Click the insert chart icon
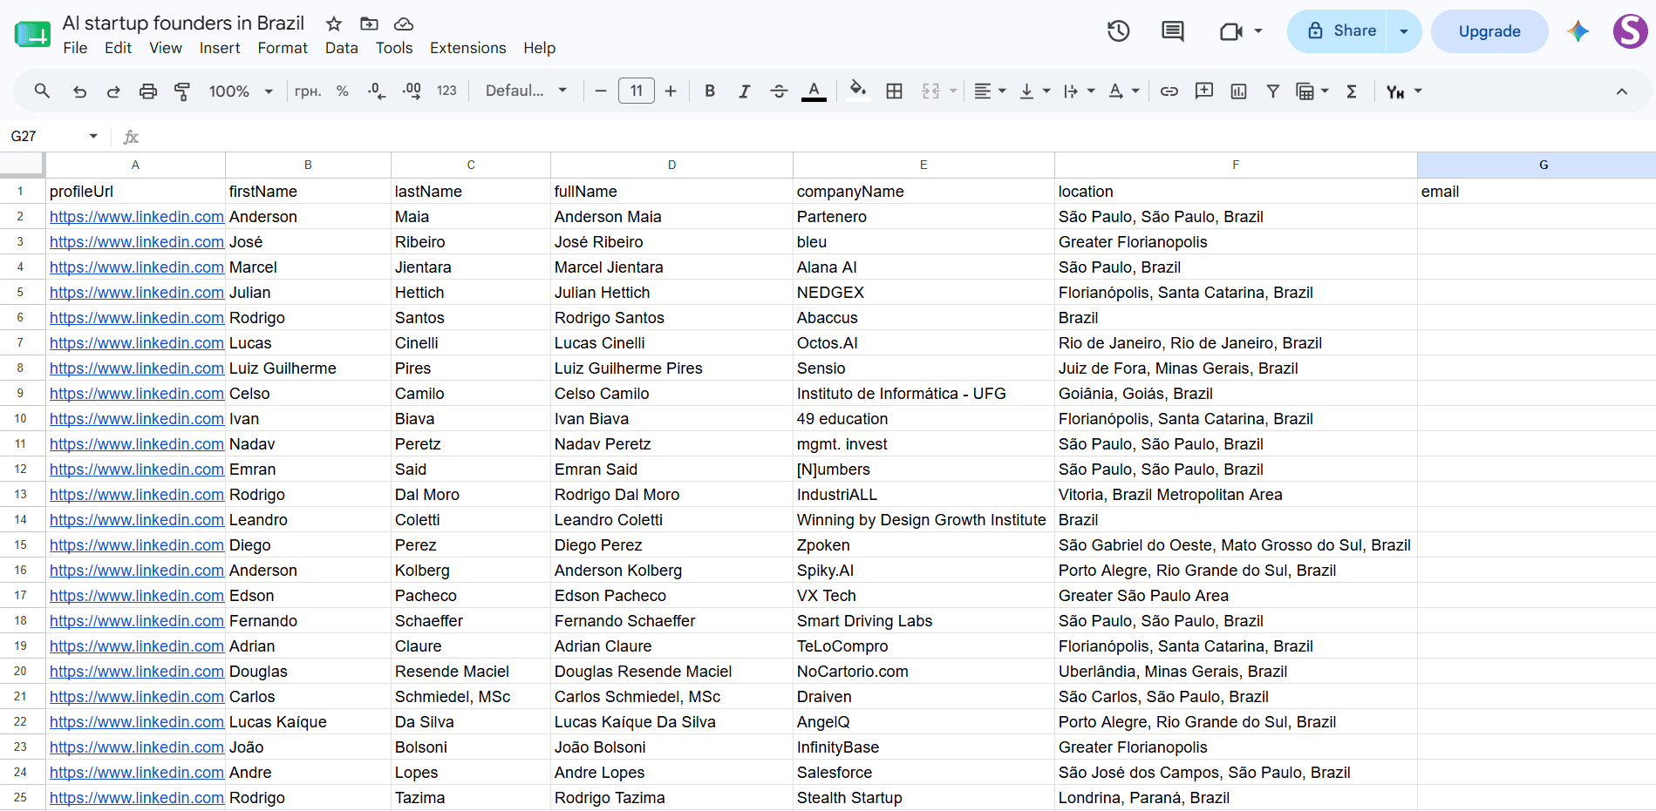This screenshot has width=1656, height=811. coord(1238,91)
